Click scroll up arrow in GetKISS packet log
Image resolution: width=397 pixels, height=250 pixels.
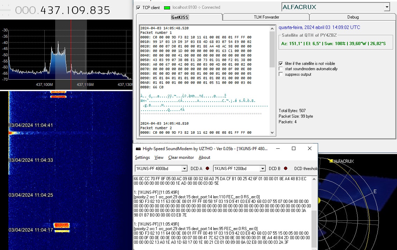(272, 29)
